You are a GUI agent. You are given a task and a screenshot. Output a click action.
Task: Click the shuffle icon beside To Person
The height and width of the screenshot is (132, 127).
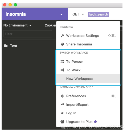point(62,61)
